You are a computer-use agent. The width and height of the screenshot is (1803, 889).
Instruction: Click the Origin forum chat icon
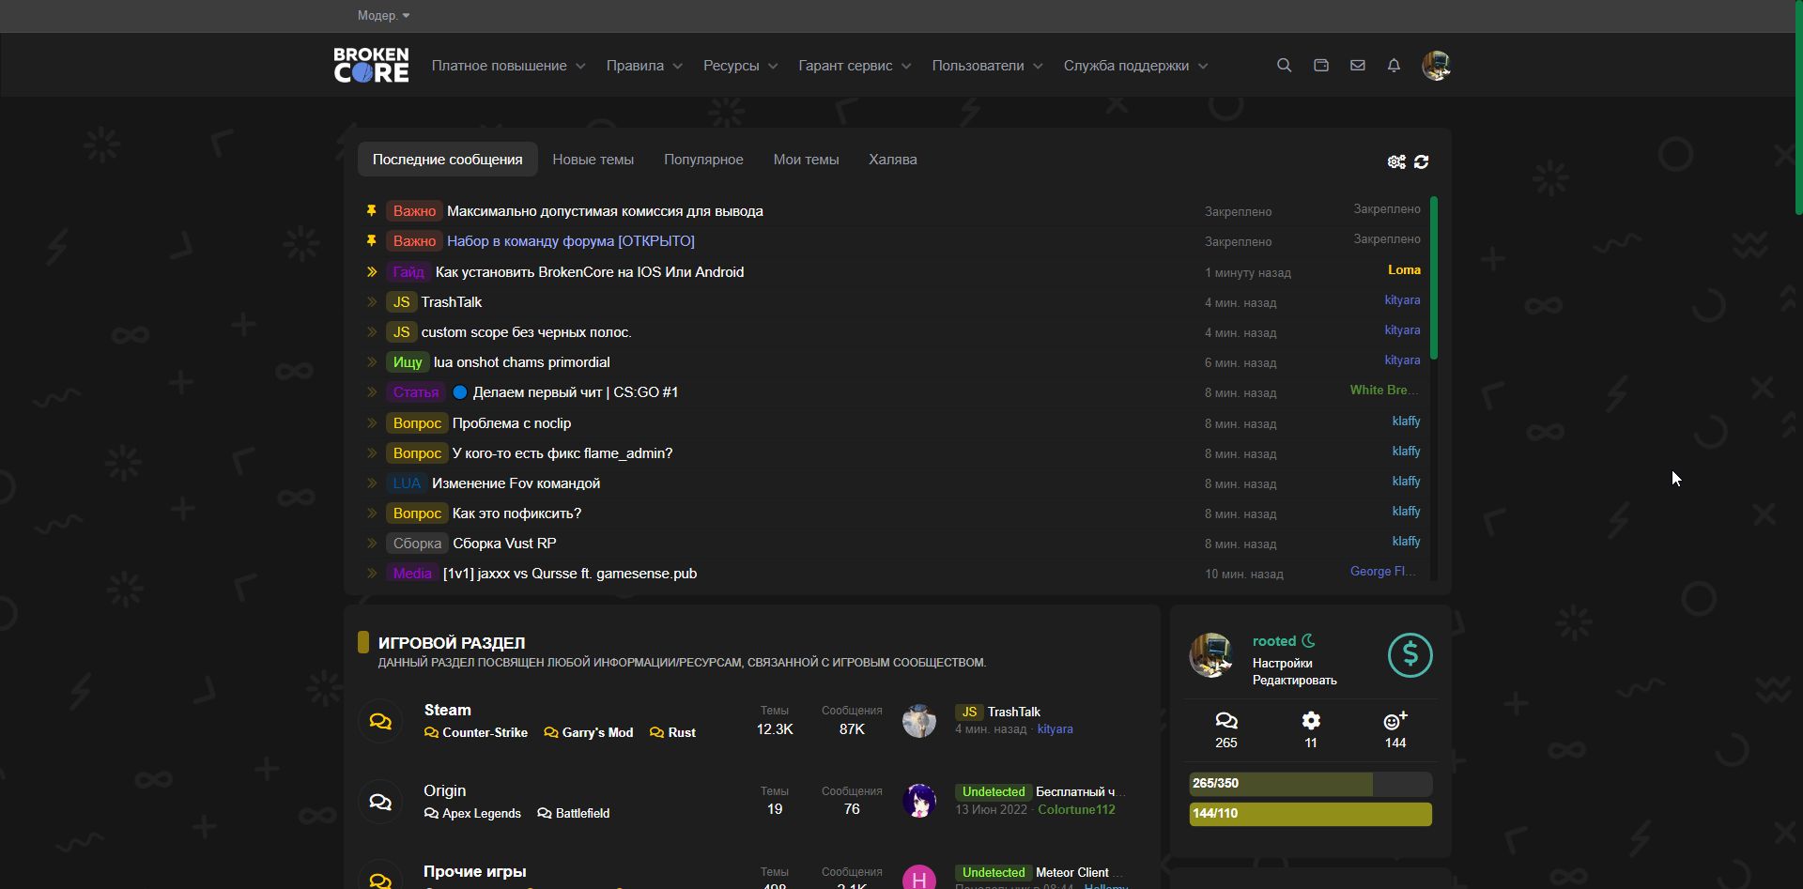(x=380, y=802)
